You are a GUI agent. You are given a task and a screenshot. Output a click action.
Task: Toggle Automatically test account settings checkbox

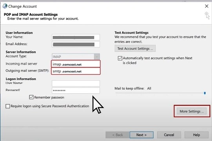120,58
